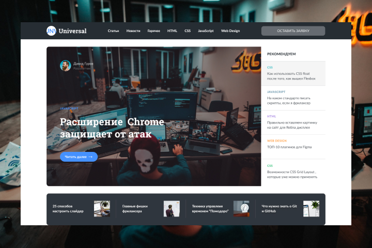Open article about Retina display images
This screenshot has width=372, height=248.
point(292,125)
